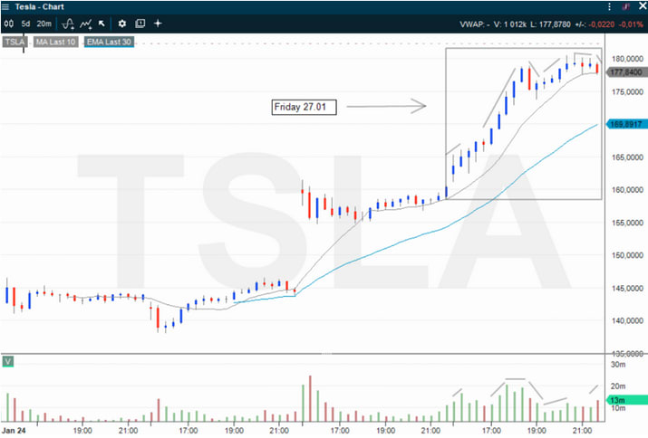This screenshot has height=438, width=648.
Task: Click the 10m volume axis label
Action: point(618,408)
